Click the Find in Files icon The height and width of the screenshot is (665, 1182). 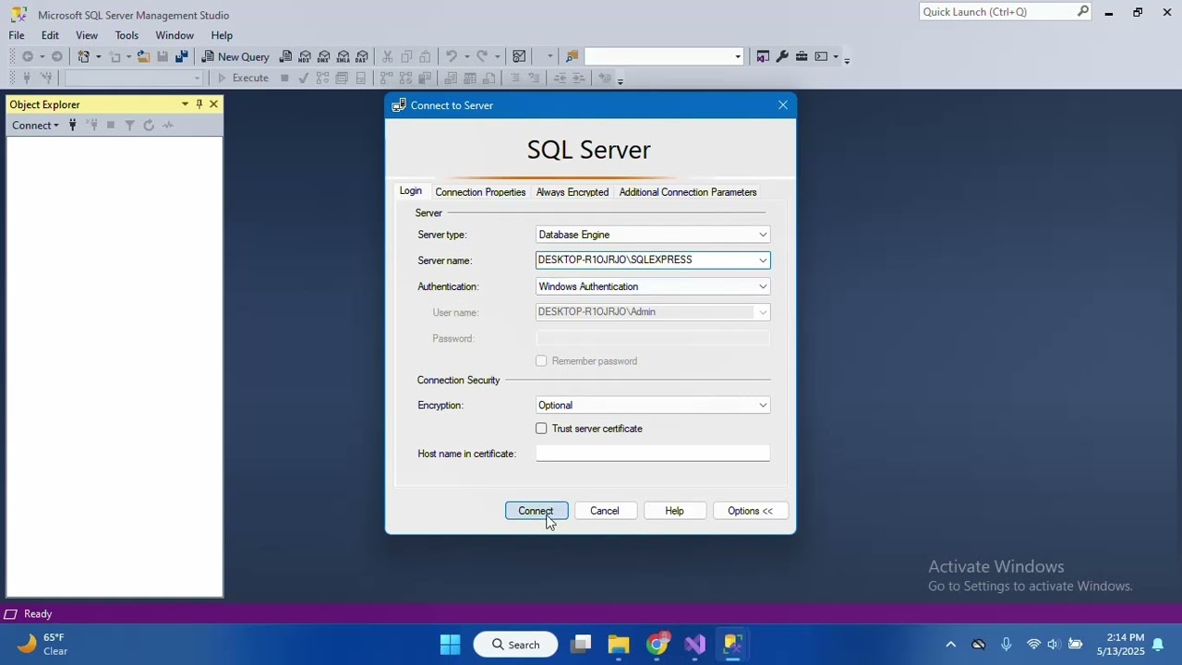(573, 56)
